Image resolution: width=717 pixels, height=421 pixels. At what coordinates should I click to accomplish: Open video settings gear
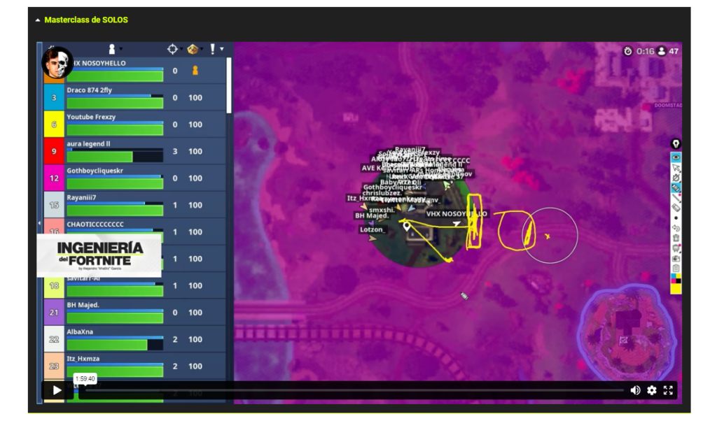pyautogui.click(x=652, y=390)
